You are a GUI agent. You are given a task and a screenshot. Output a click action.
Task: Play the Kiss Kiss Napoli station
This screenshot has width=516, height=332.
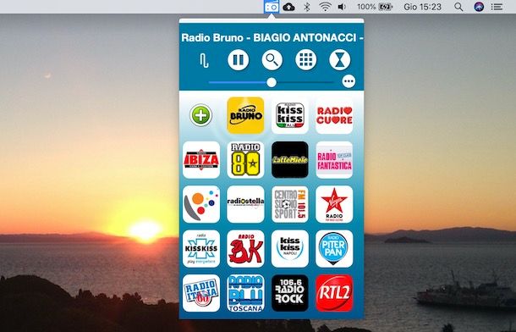click(x=290, y=249)
